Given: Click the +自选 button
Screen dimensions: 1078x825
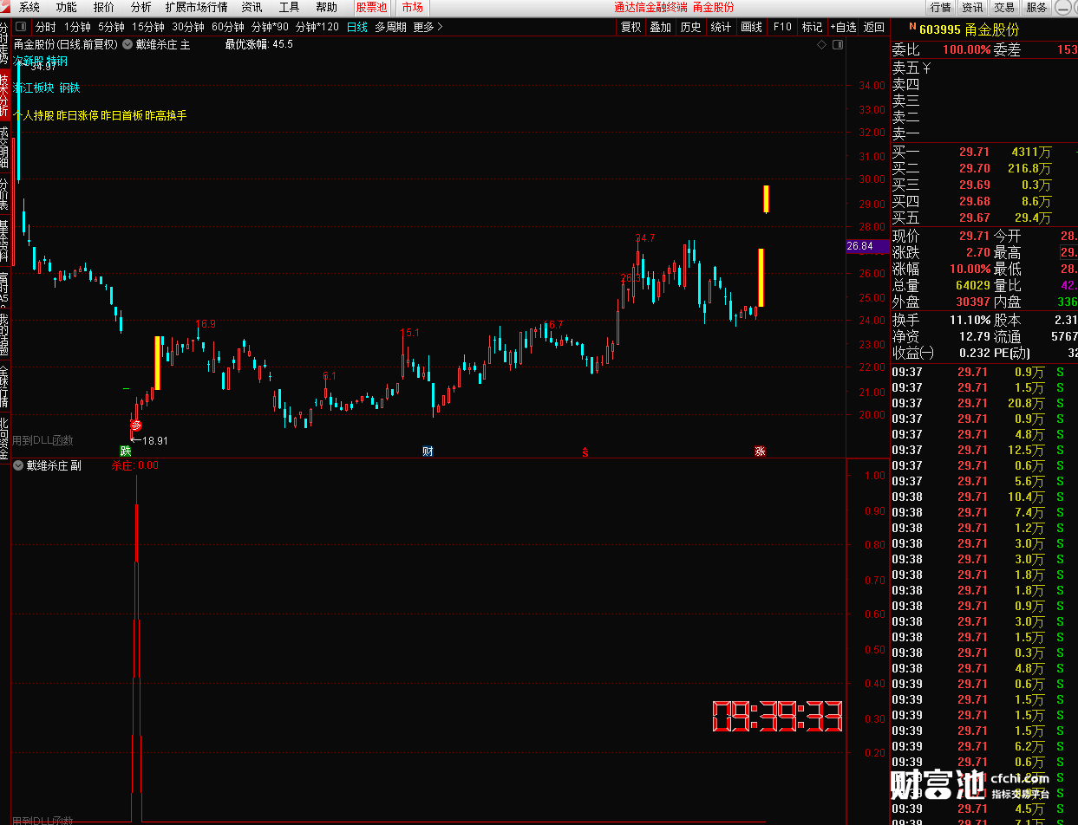Looking at the screenshot, I should (x=843, y=27).
